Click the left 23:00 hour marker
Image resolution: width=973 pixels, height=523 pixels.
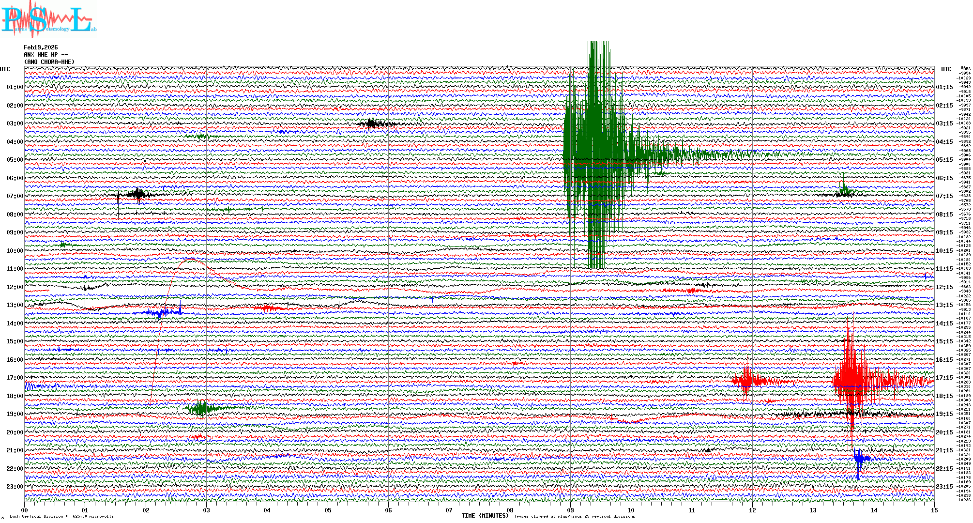tap(15, 487)
